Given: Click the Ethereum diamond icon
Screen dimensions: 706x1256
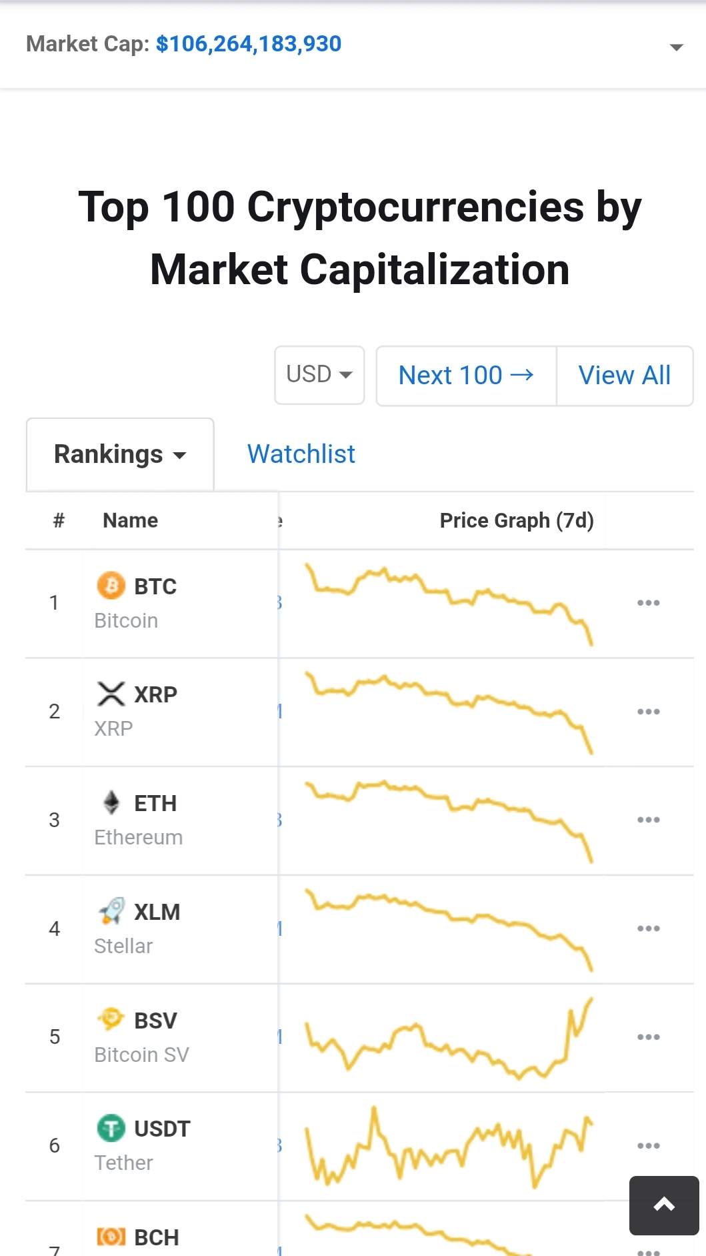Looking at the screenshot, I should coord(111,802).
